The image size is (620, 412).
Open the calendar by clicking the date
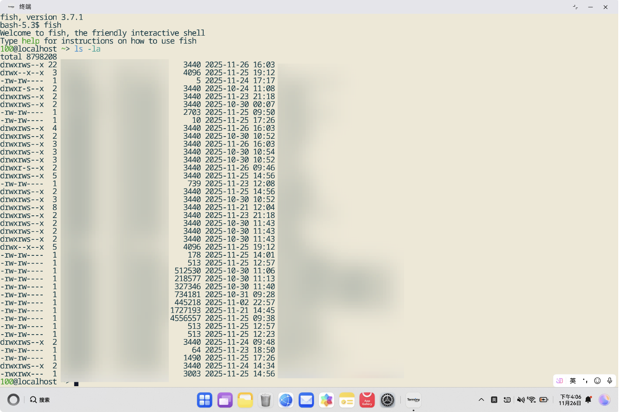point(571,400)
